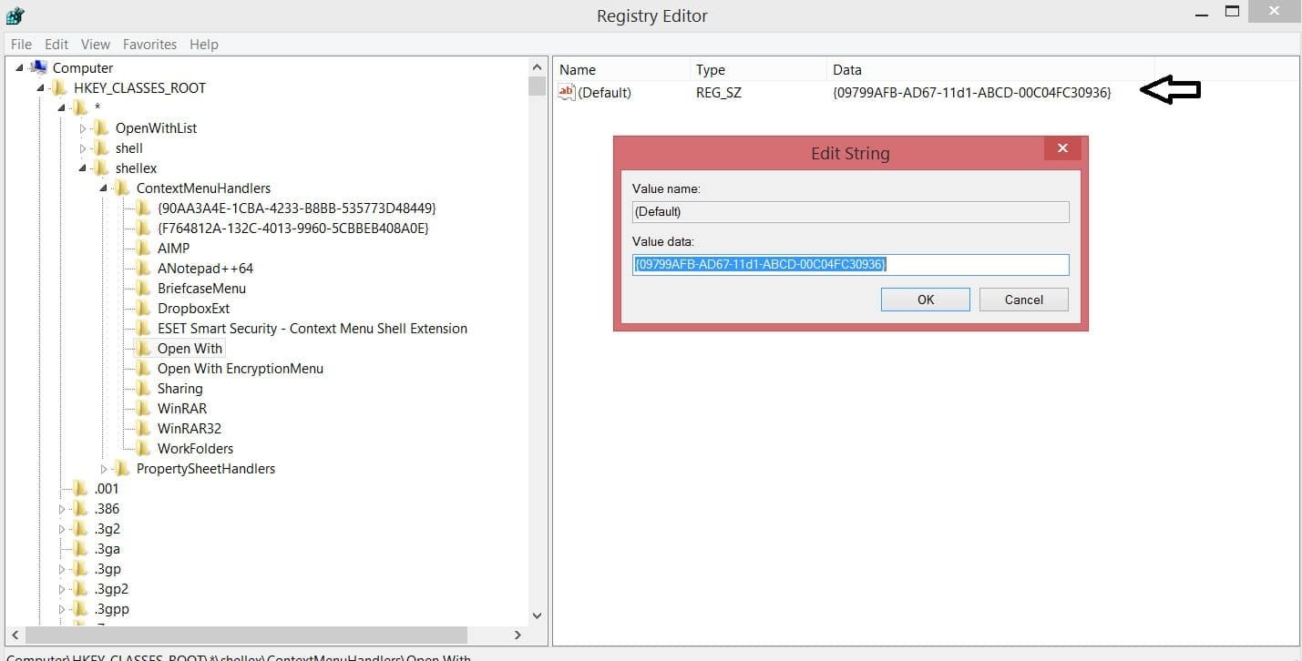Select the .3gp key

(108, 569)
